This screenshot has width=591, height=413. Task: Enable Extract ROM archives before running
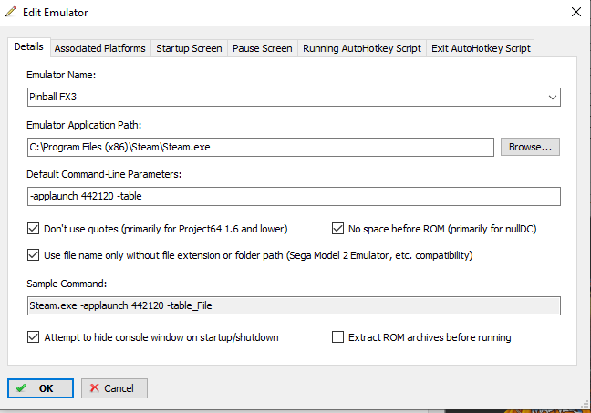(x=337, y=337)
